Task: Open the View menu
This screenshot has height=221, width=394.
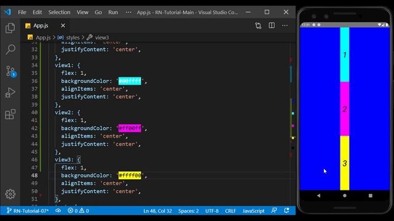Action: 82,12
